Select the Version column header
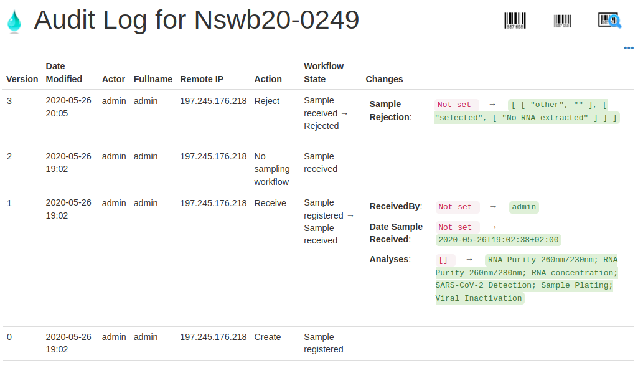 coord(22,79)
